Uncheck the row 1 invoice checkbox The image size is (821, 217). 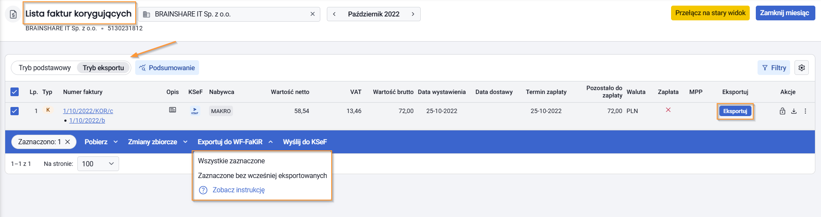click(14, 111)
